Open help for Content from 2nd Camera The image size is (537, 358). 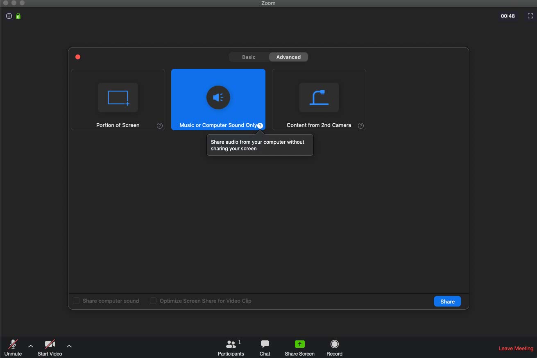point(361,126)
